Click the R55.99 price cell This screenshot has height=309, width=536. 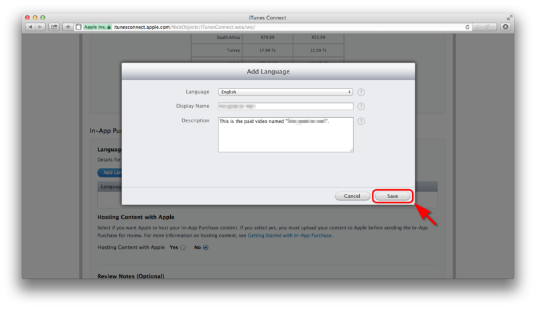[x=318, y=37]
